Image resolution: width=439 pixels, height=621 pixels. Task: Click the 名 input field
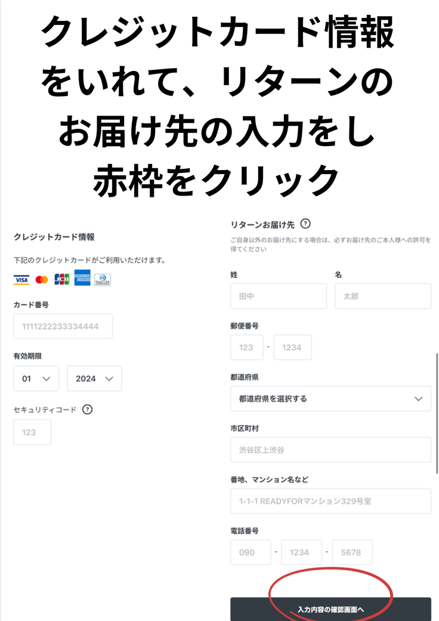click(x=383, y=296)
